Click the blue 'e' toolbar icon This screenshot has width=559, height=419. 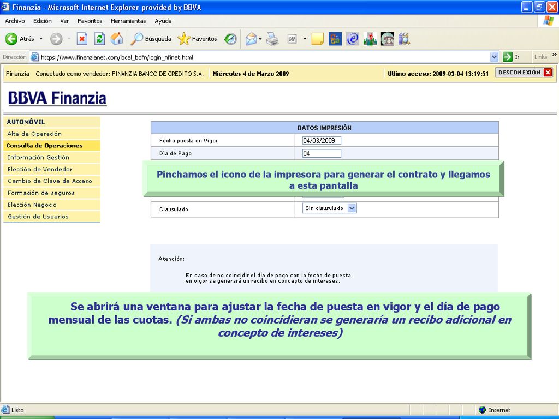352,39
